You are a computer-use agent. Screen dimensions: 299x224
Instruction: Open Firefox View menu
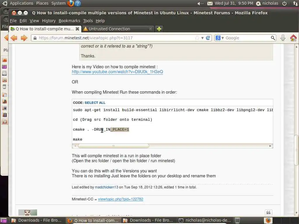coord(34,21)
